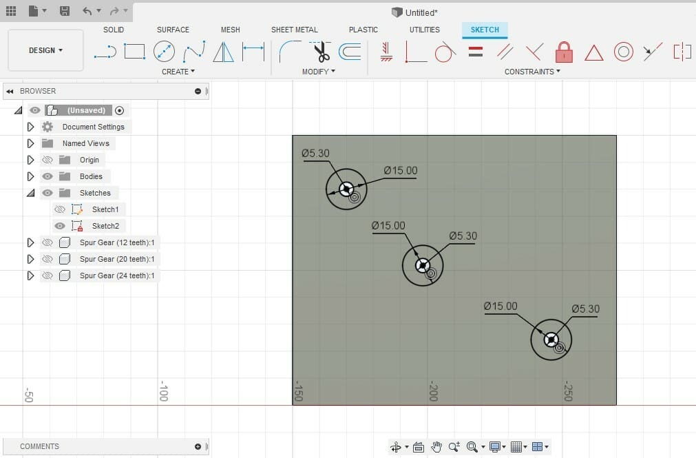Expand Spur Gear (20 teeth):1
The image size is (696, 458).
pyautogui.click(x=30, y=259)
